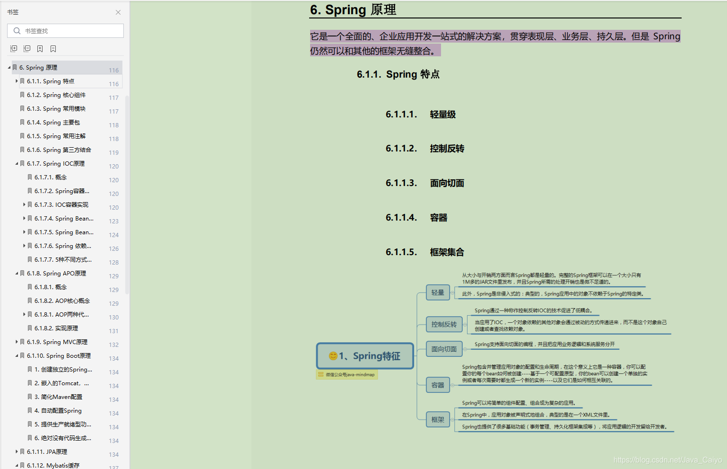Expand the 6.1.7.6. Spring 依赖 arrow
The image size is (727, 469).
point(24,246)
